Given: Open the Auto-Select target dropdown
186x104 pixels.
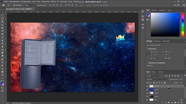Looking at the screenshot, I should pos(30,5).
